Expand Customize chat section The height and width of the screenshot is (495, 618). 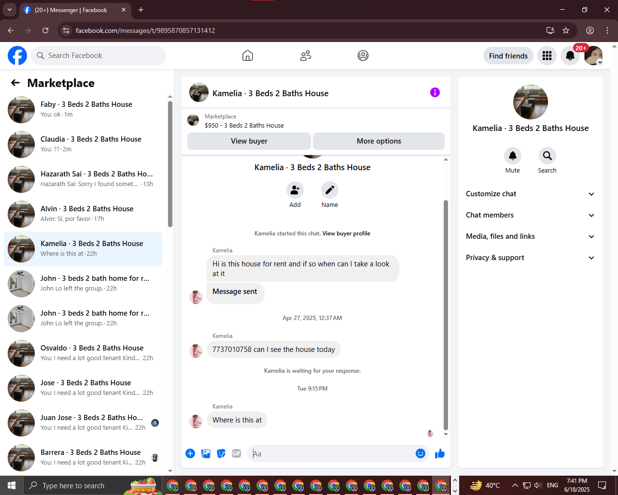point(531,194)
